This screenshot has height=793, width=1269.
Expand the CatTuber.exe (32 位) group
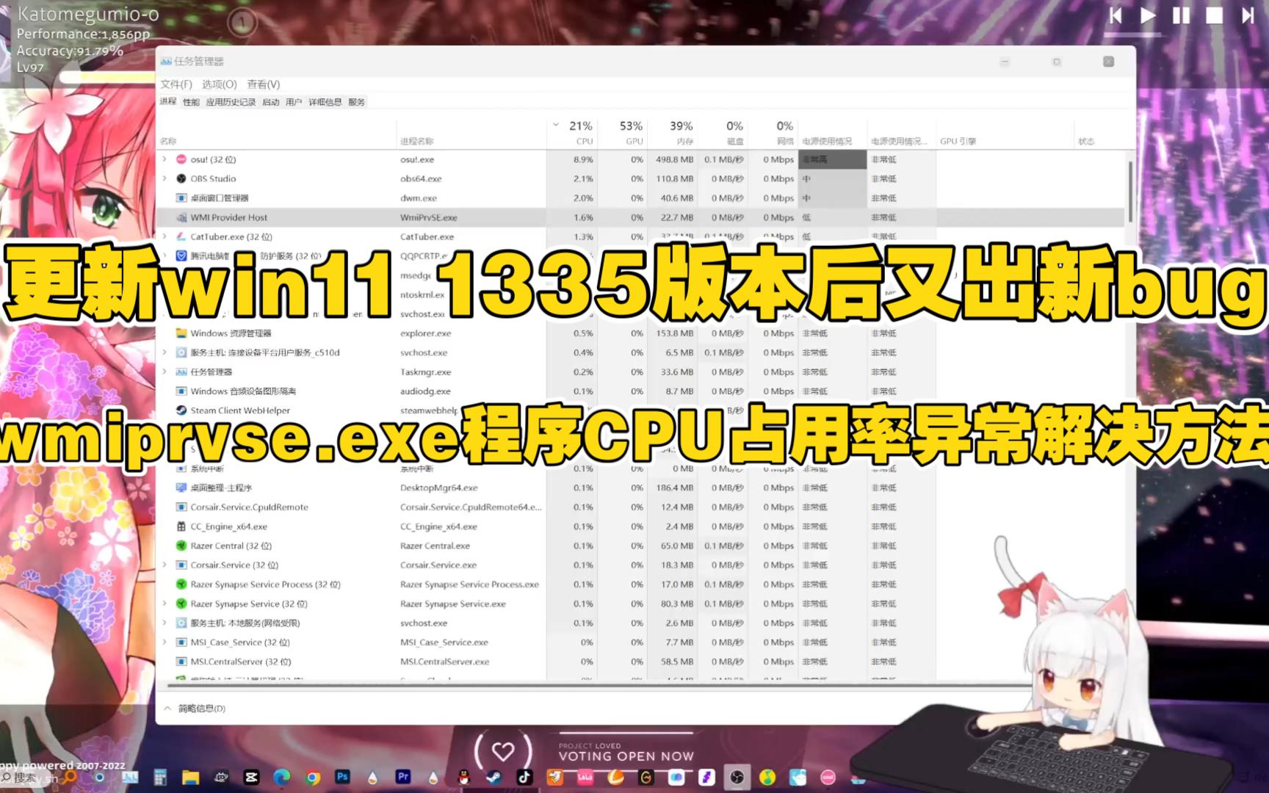click(164, 236)
